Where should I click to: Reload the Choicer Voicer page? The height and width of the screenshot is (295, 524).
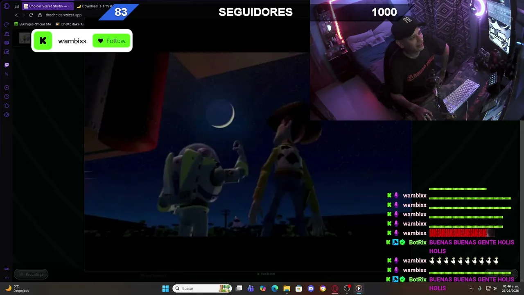tap(31, 15)
